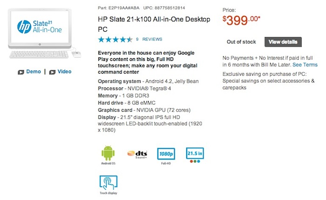Click the blue star rating
Screen dimensions: 326x200
(x=114, y=40)
